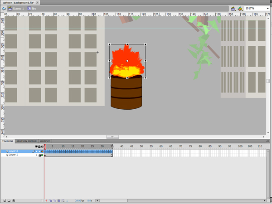Enable the Onion Skin icon
Viewport: 272px width, 204px height.
50,201
